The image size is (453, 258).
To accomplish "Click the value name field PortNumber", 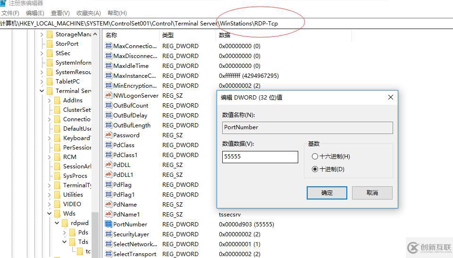I will 307,127.
